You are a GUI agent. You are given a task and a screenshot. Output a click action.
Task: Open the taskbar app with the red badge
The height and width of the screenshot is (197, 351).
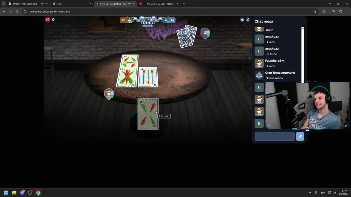[30, 193]
